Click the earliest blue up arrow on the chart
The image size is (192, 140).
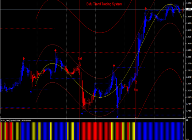pyautogui.click(x=31, y=92)
